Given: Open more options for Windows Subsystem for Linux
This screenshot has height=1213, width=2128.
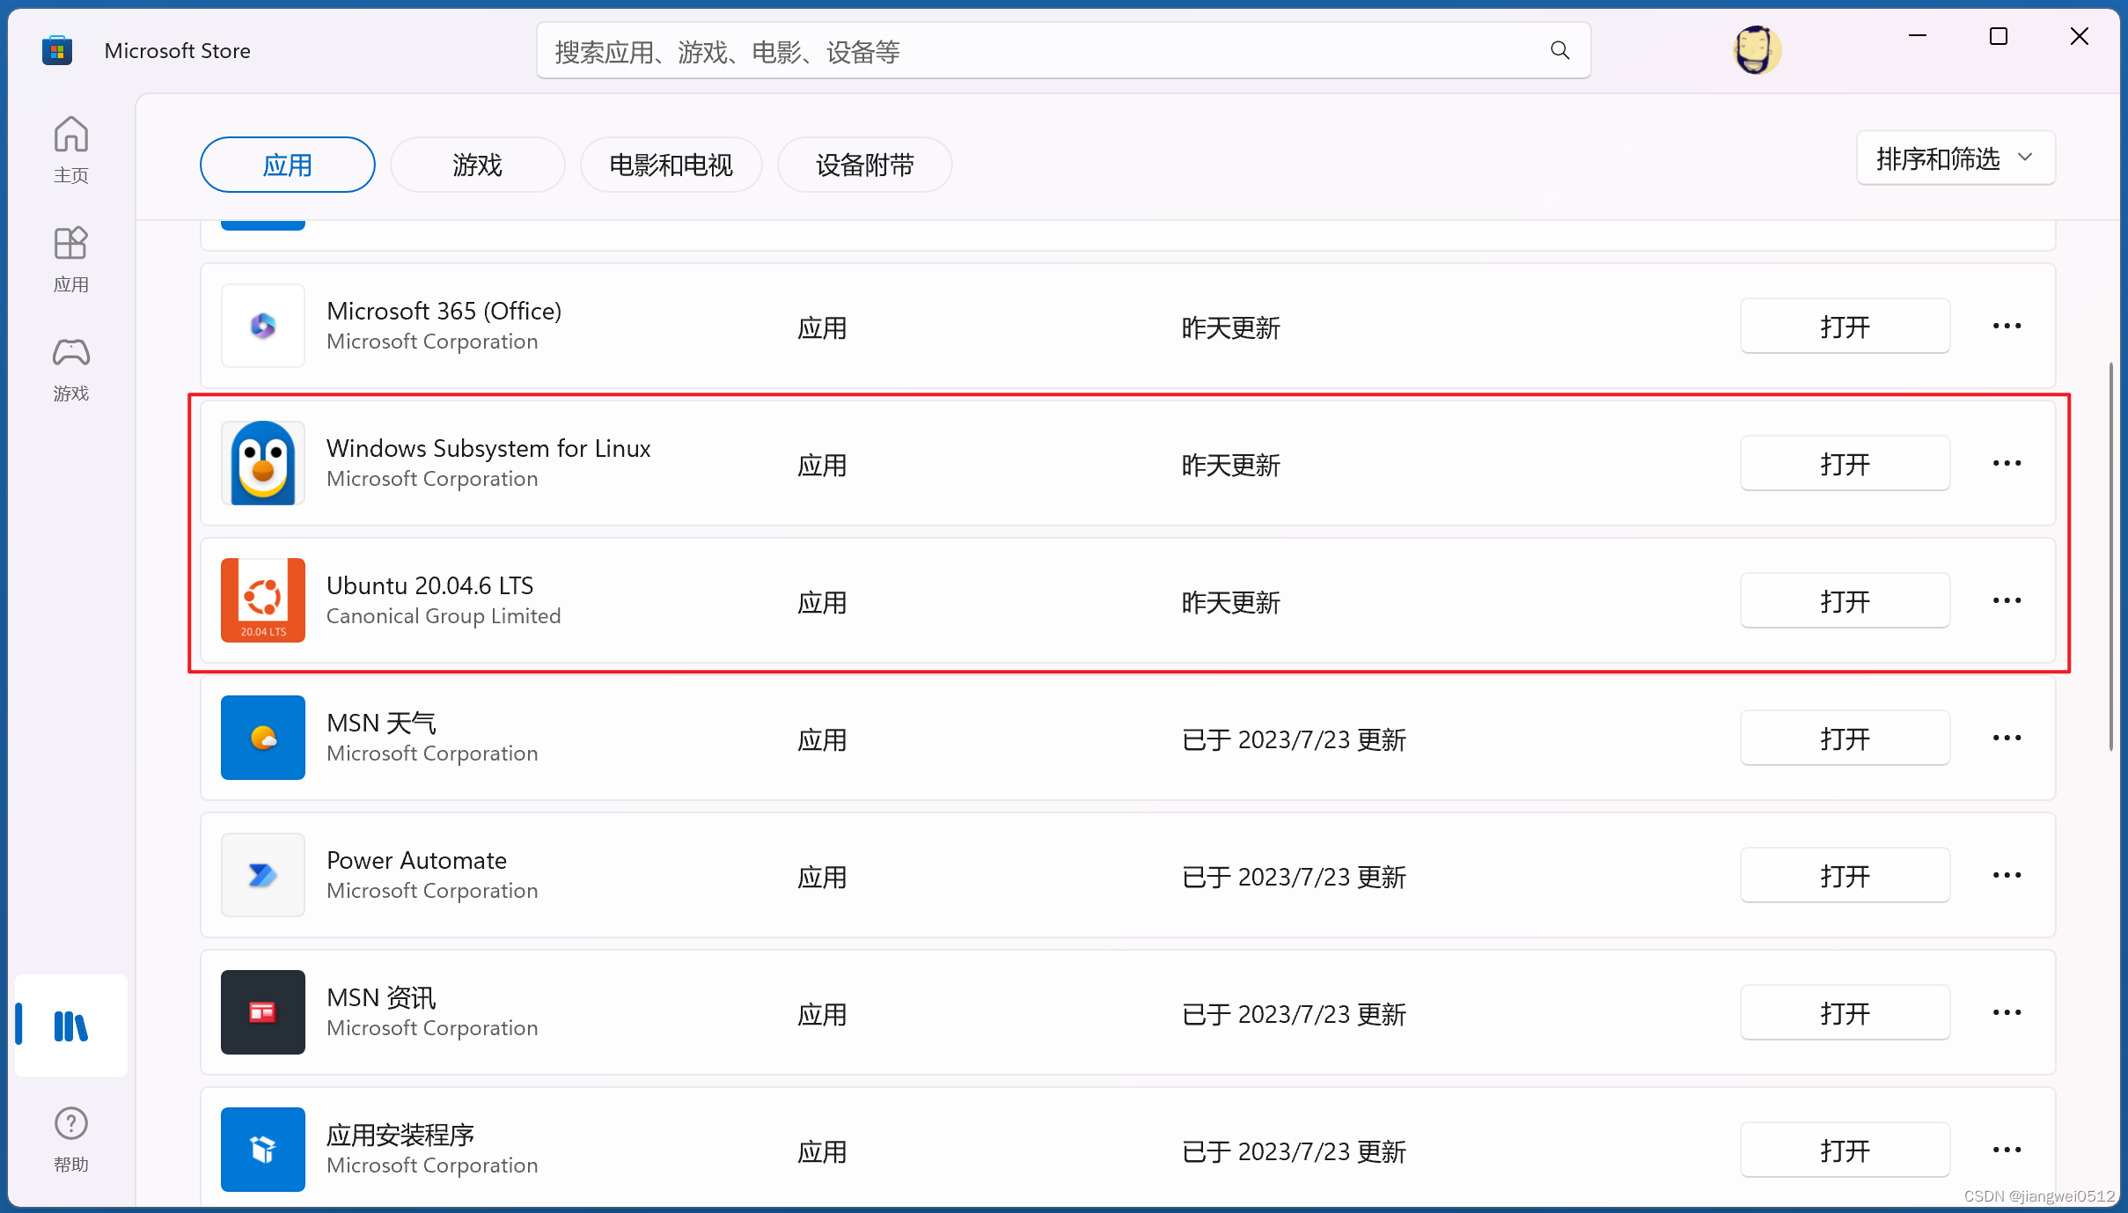Looking at the screenshot, I should (x=2007, y=463).
